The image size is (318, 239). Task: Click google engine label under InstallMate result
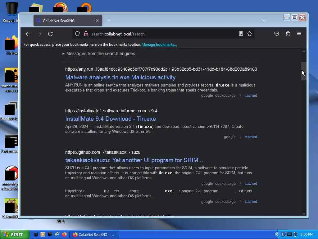[x=229, y=137]
